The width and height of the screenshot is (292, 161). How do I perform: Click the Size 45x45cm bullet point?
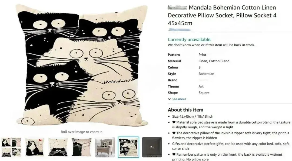pos(193,117)
